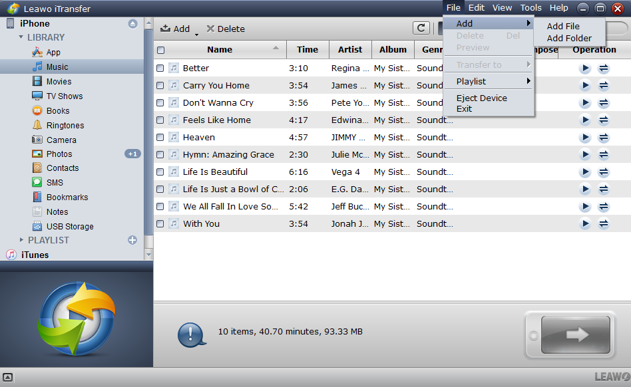The image size is (631, 387).
Task: Click transfer icon for Heaven row
Action: coord(604,138)
